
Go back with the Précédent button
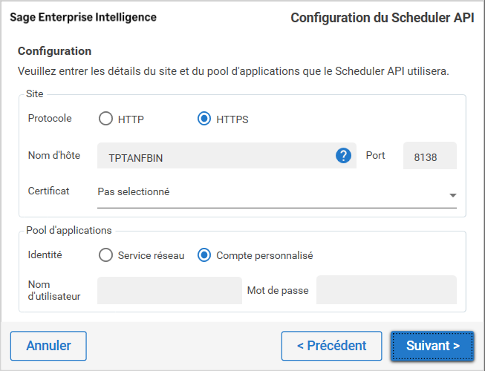point(331,346)
